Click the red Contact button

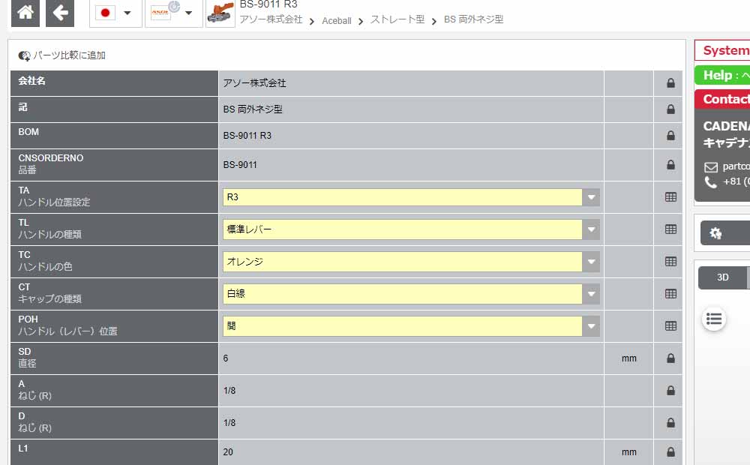722,99
